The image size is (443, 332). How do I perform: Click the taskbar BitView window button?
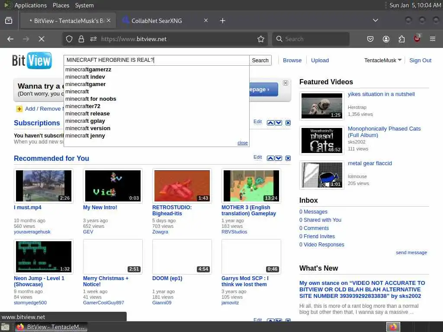[51, 327]
